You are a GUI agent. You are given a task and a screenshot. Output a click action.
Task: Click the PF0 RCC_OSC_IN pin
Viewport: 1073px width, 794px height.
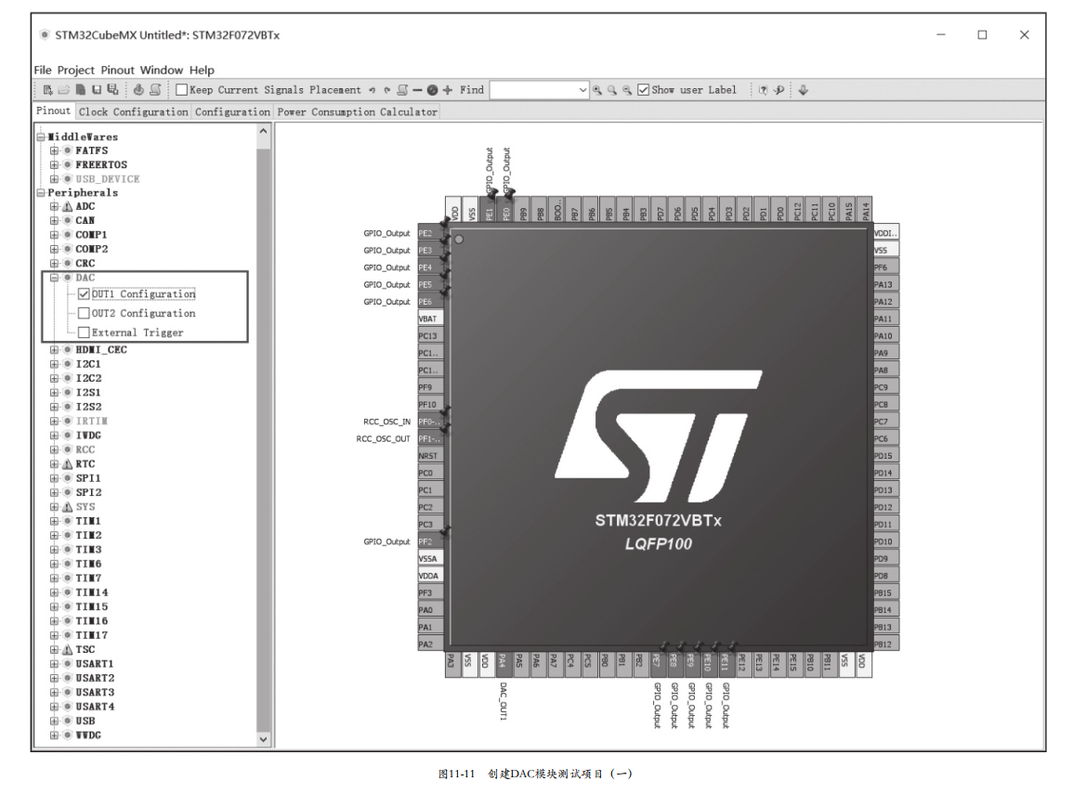coord(430,422)
